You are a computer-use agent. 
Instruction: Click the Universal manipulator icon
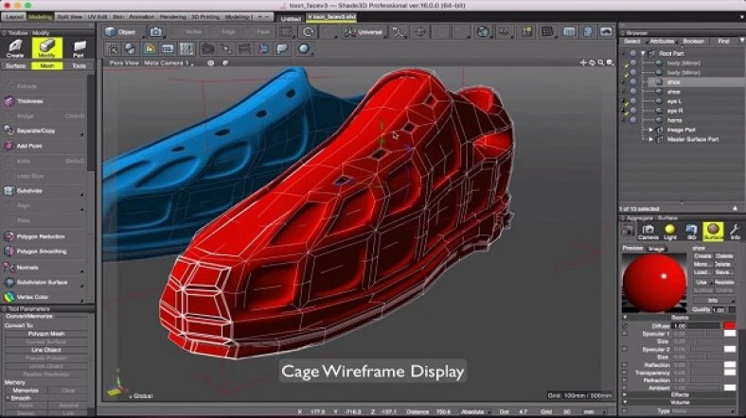[364, 32]
